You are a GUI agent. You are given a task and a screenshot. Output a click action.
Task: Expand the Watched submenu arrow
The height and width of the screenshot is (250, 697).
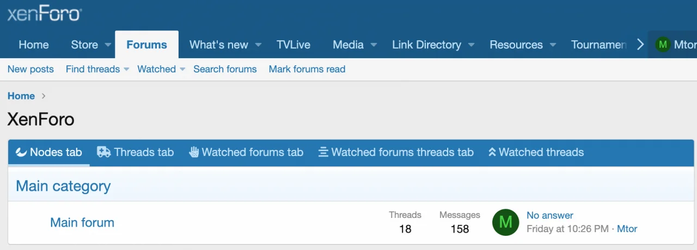pos(182,69)
